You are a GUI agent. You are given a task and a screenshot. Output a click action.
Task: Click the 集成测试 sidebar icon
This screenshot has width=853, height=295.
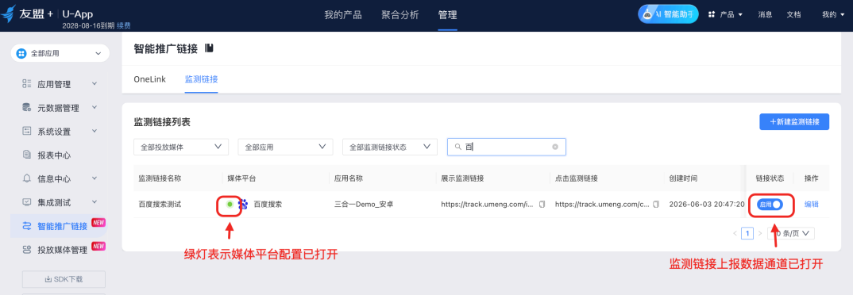coord(27,202)
